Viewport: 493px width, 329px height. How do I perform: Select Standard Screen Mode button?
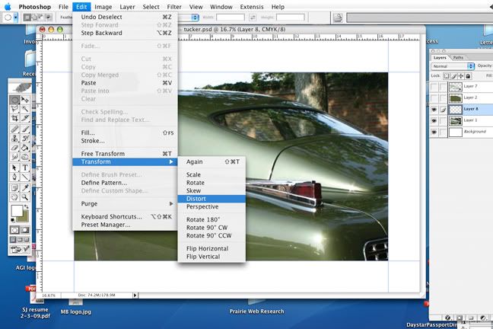pyautogui.click(x=13, y=240)
